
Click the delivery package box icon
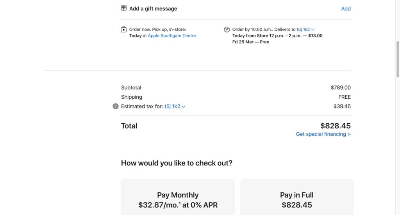(x=227, y=30)
